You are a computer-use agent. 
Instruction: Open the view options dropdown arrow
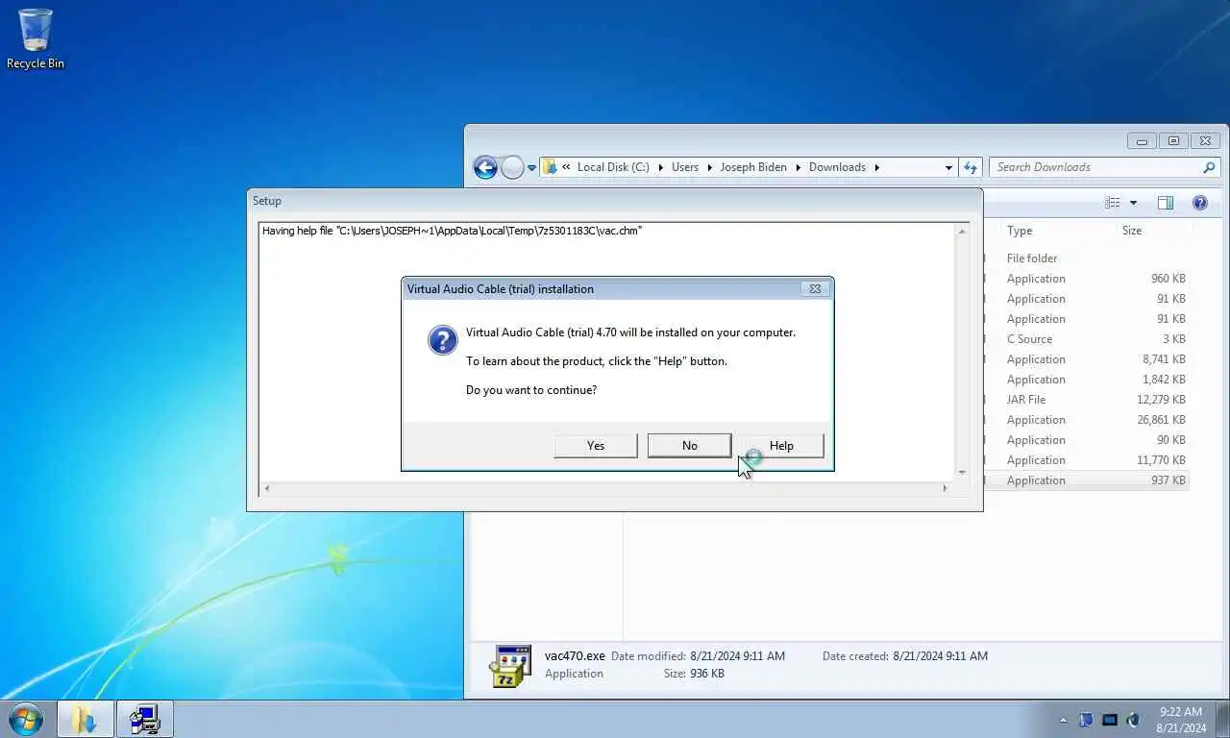(1133, 203)
